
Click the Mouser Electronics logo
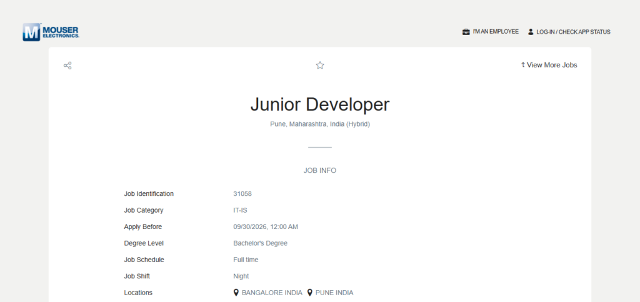[51, 32]
